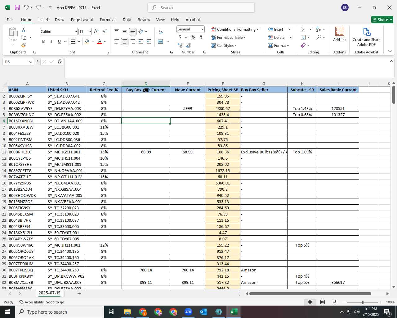Toggle Top Align
The image size is (397, 318).
pyautogui.click(x=117, y=31)
